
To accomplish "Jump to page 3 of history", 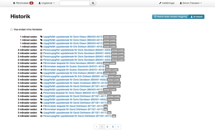I will (113, 127).
